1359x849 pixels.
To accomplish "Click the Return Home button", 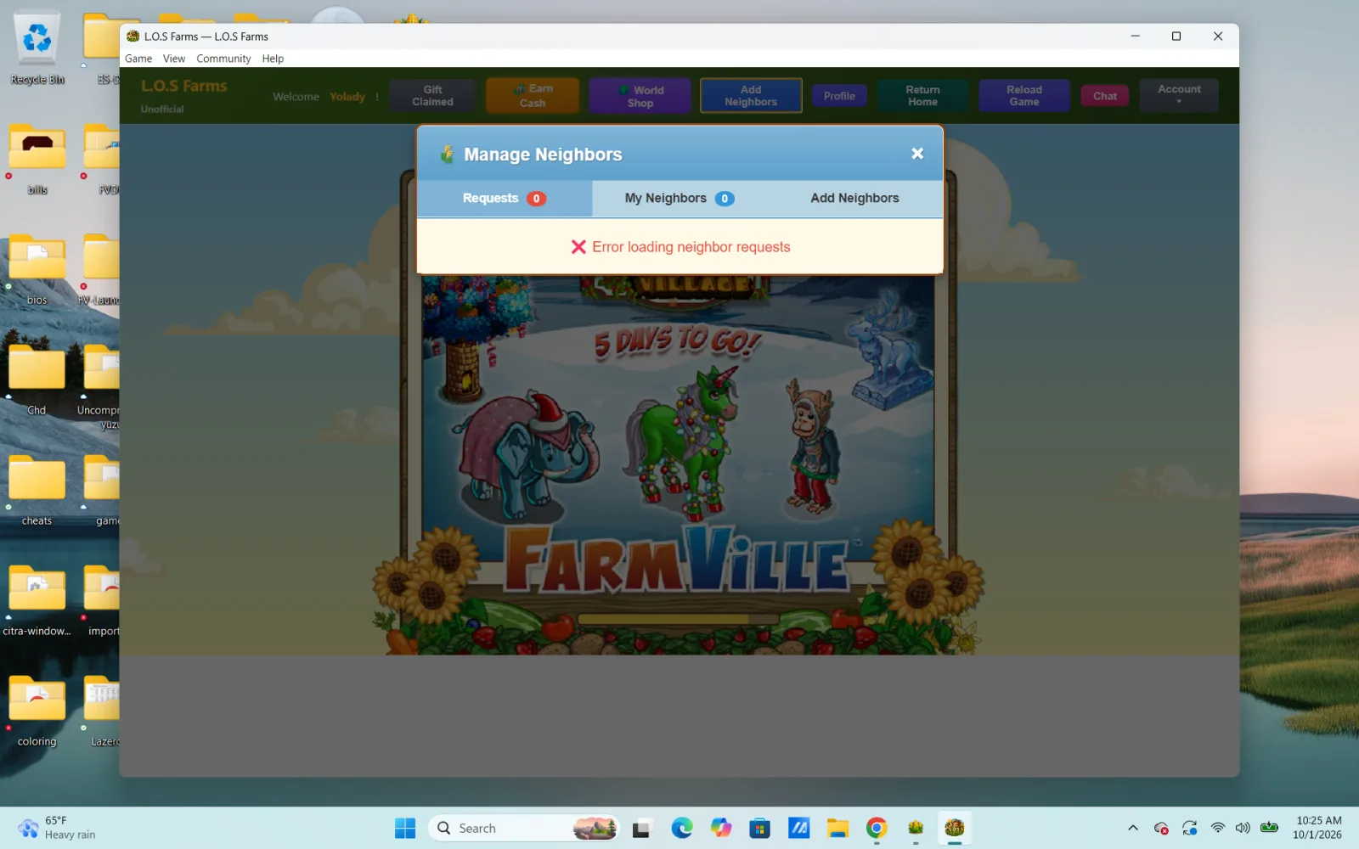I will (922, 96).
